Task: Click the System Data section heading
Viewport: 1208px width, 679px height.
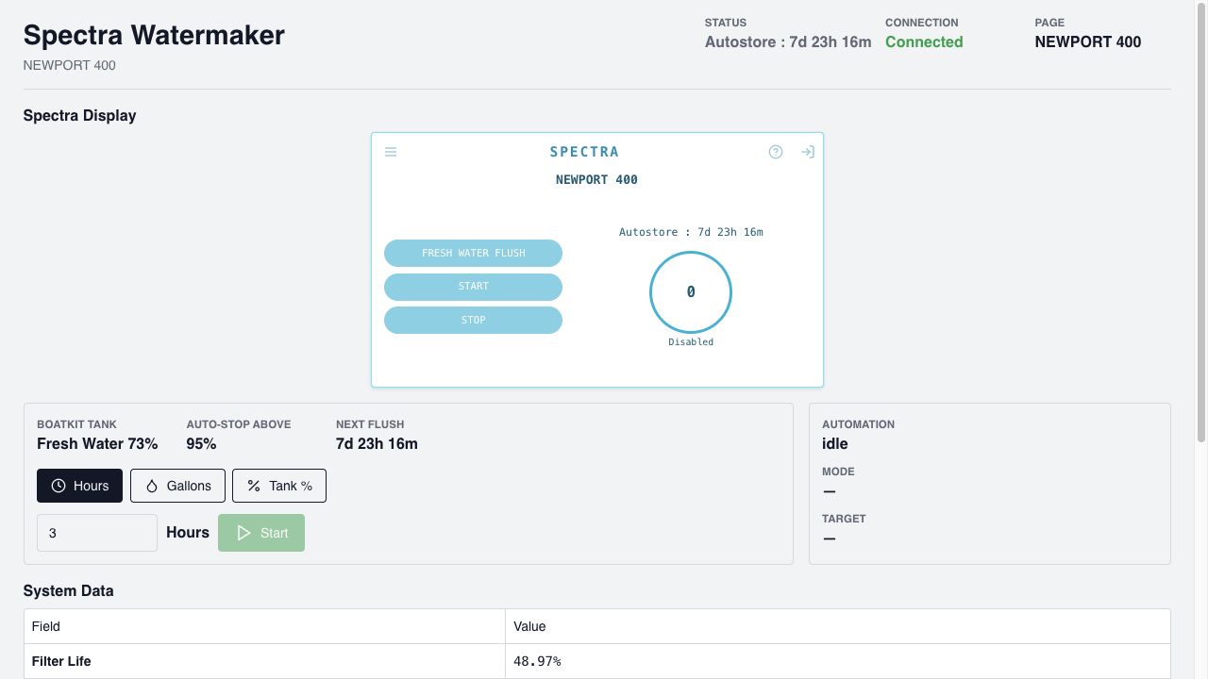Action: 68,590
